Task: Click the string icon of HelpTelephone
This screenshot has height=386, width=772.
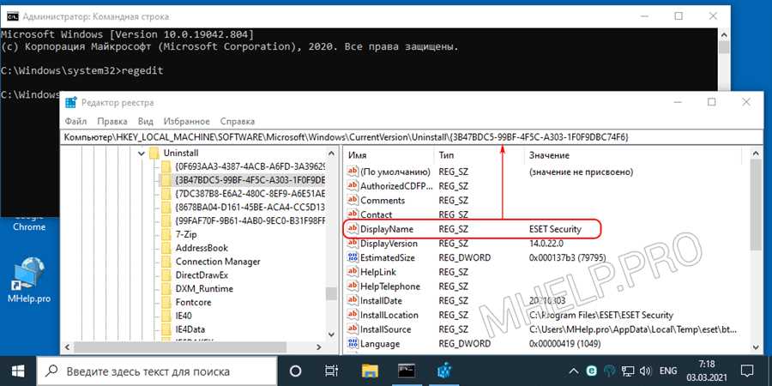Action: (x=353, y=286)
